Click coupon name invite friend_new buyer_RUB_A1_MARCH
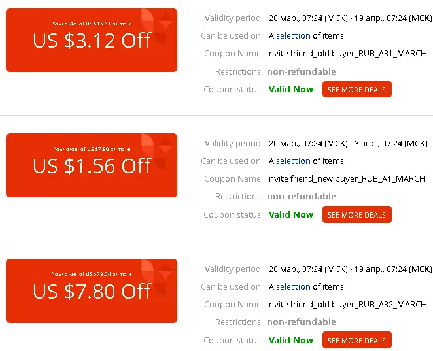The image size is (433, 351). (x=346, y=179)
